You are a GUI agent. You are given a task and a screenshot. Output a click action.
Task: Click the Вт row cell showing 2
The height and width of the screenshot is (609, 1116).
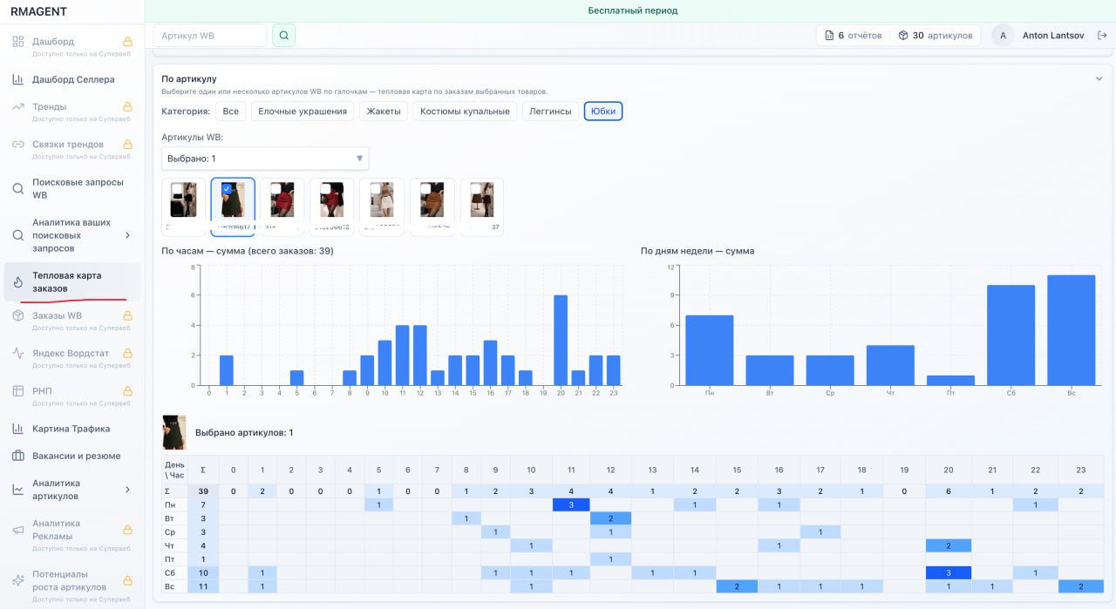coord(610,518)
